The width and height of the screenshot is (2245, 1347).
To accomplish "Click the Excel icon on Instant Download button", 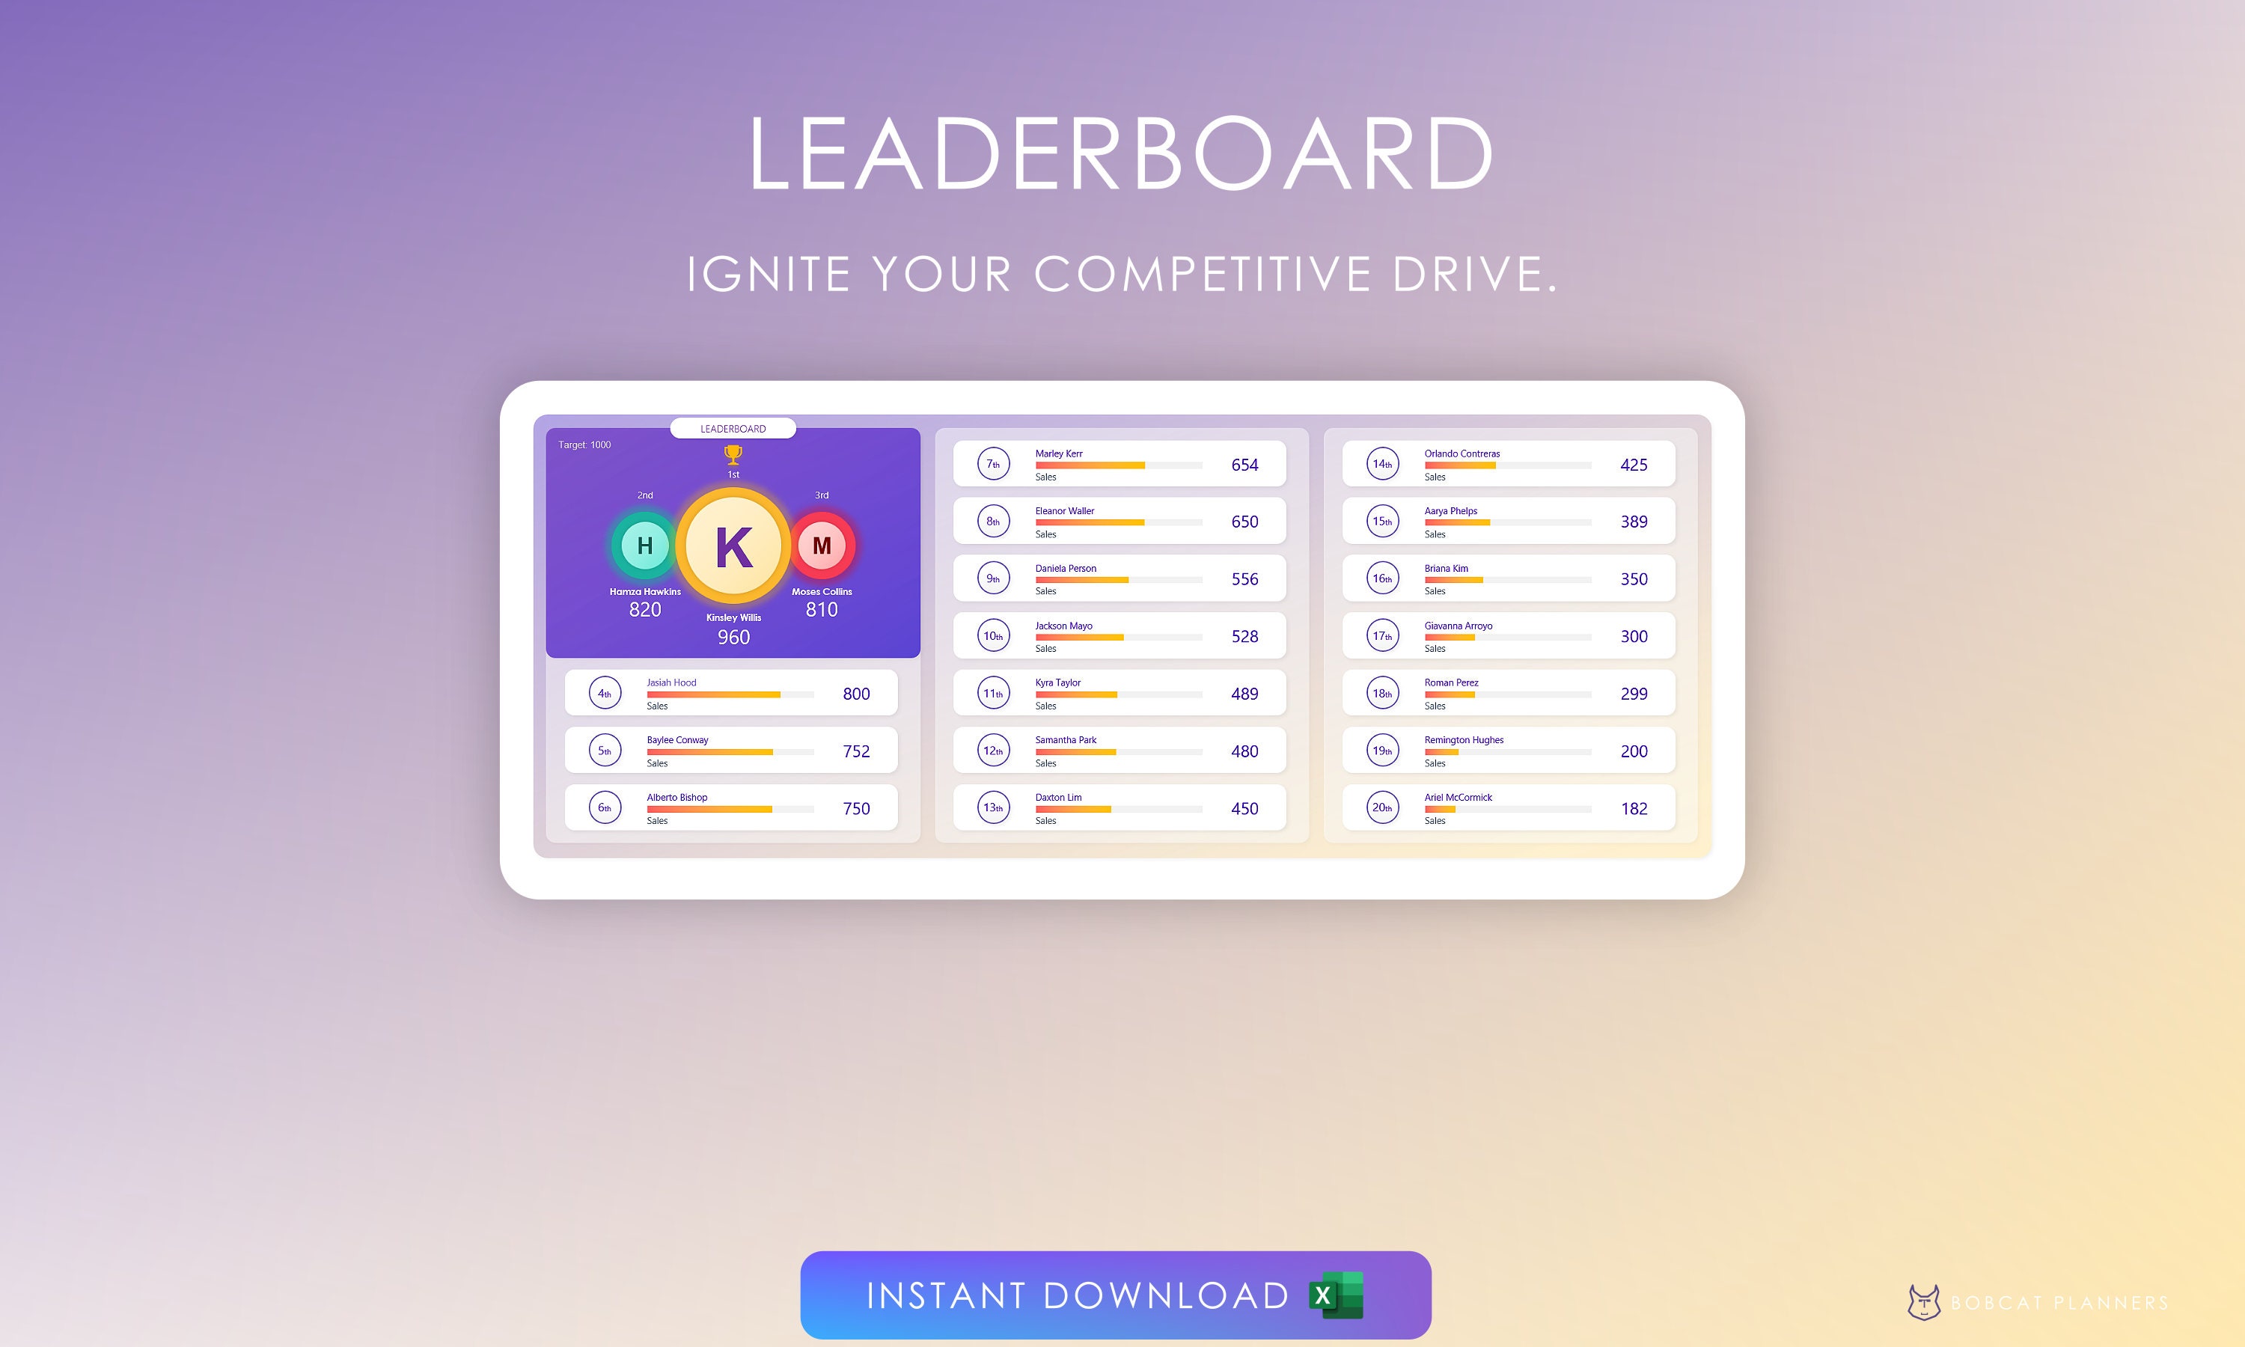I will pyautogui.click(x=1379, y=1283).
